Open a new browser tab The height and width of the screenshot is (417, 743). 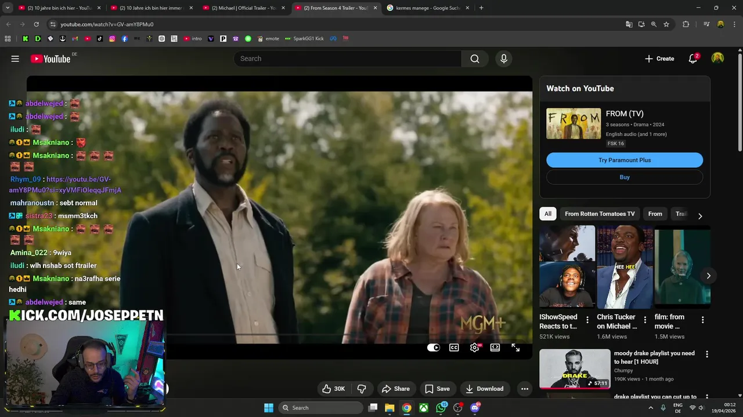point(481,8)
